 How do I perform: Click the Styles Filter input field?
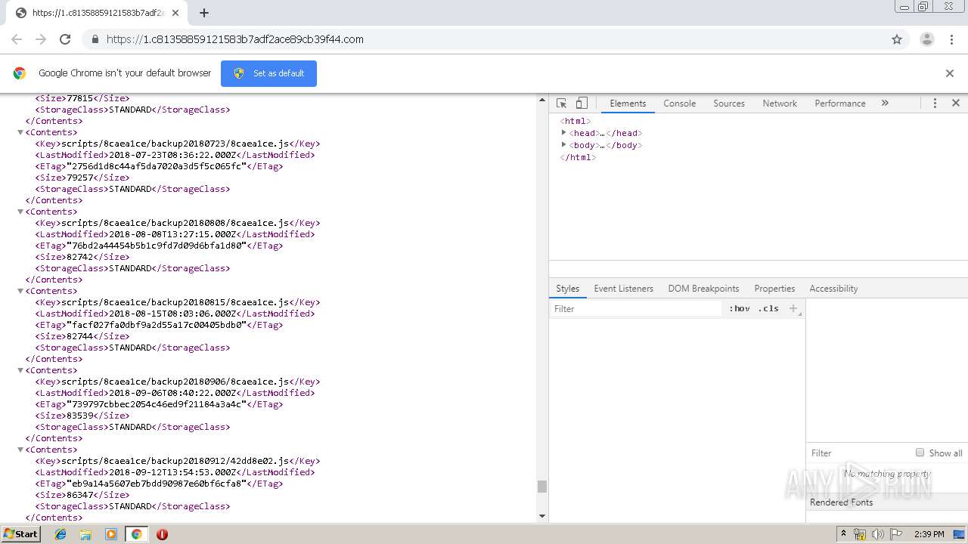point(635,309)
